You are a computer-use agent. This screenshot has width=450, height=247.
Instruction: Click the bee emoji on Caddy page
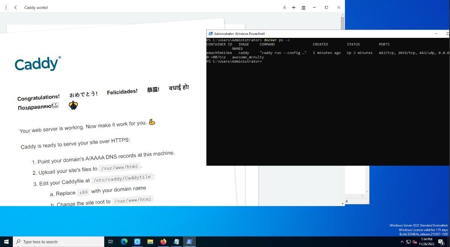tap(73, 105)
